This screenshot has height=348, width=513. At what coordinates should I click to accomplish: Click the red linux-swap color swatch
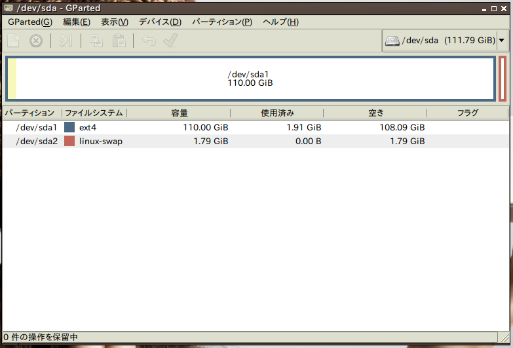coord(69,141)
